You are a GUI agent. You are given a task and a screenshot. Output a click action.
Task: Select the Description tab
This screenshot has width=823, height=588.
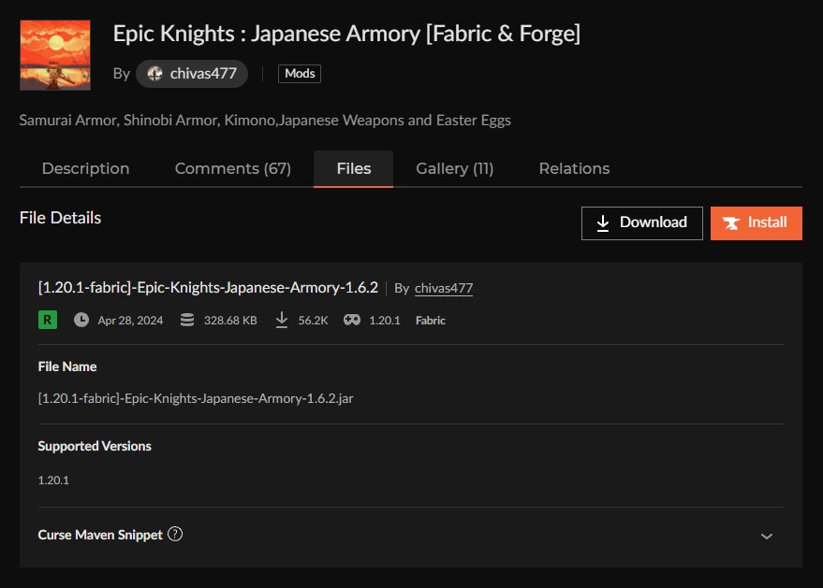coord(85,168)
